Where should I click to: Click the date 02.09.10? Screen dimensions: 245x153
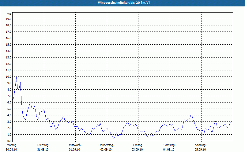pyautogui.click(x=106, y=150)
